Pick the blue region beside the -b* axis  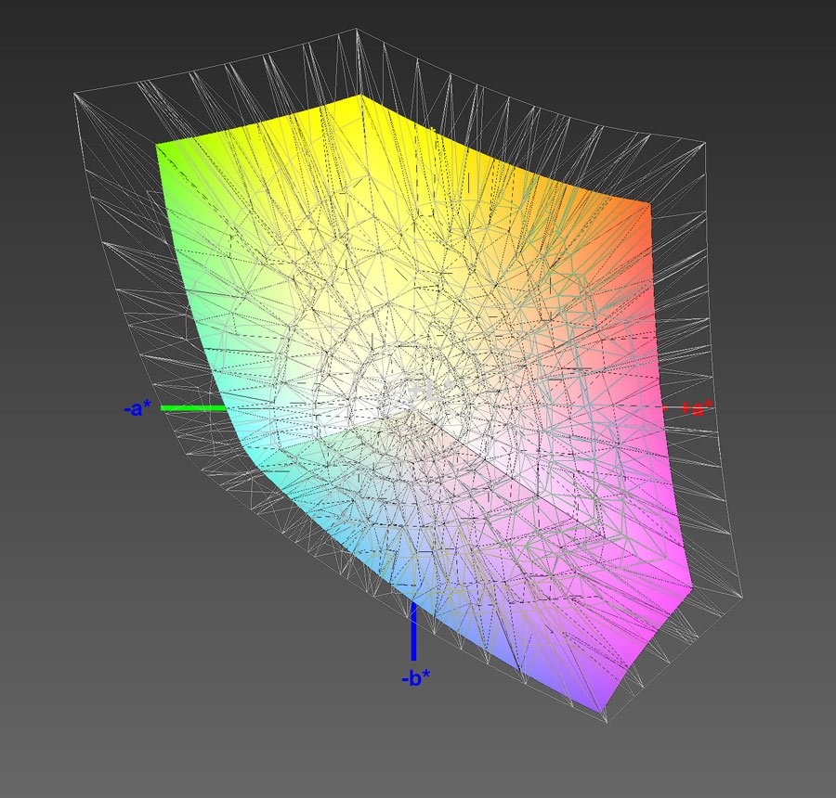click(464, 631)
